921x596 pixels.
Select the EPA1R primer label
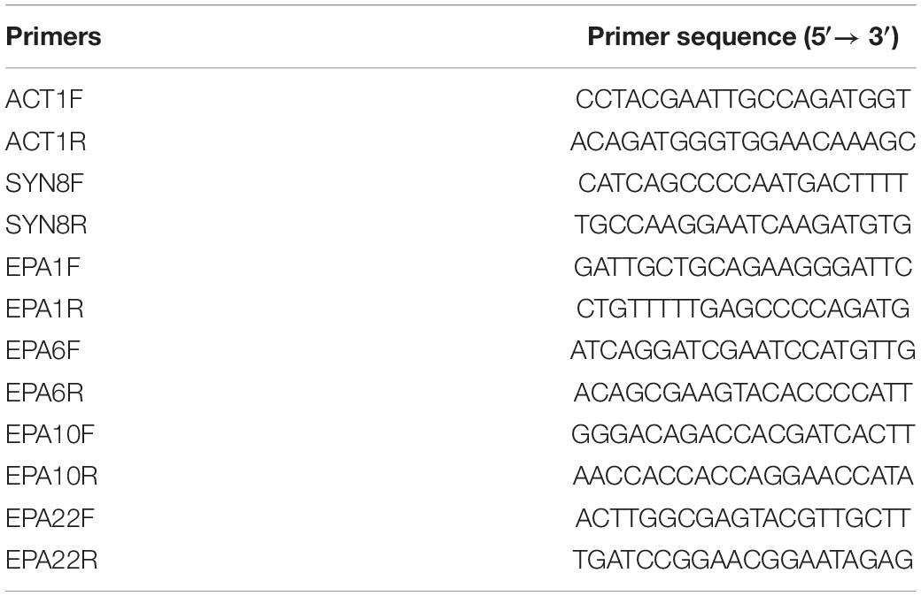[x=44, y=309]
